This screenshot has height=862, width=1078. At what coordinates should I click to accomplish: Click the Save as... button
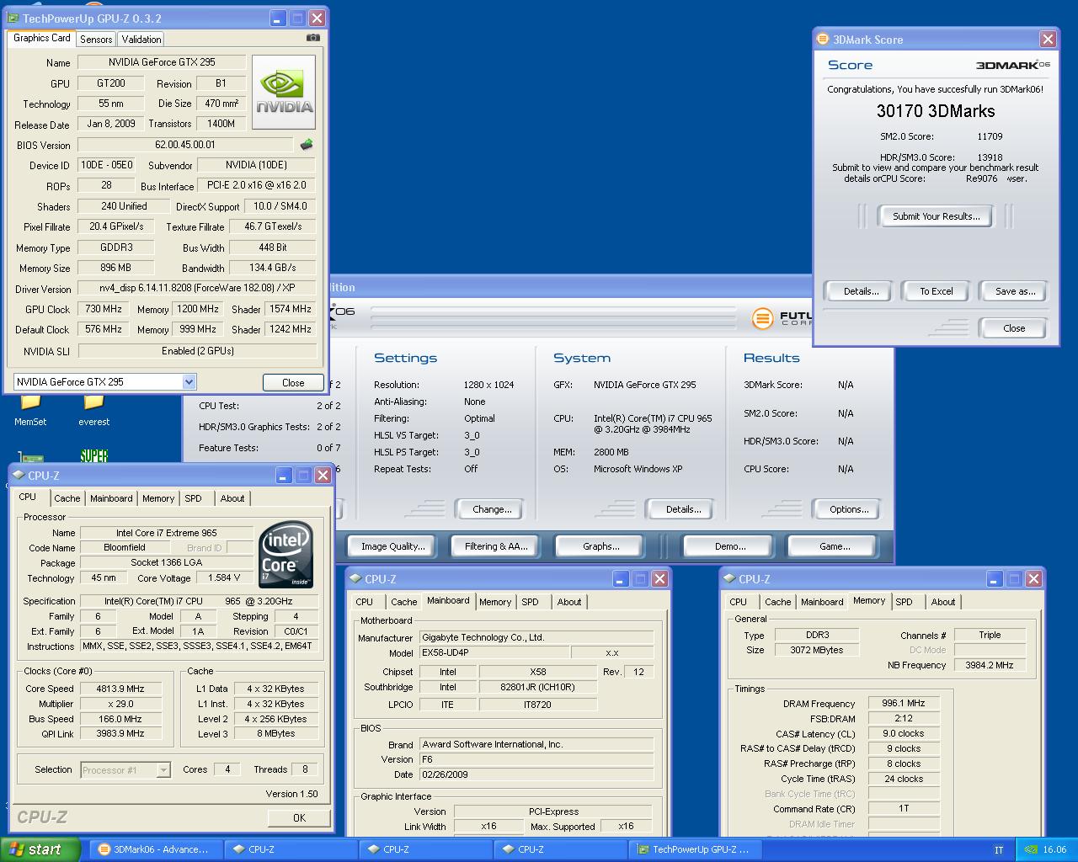click(x=1015, y=291)
